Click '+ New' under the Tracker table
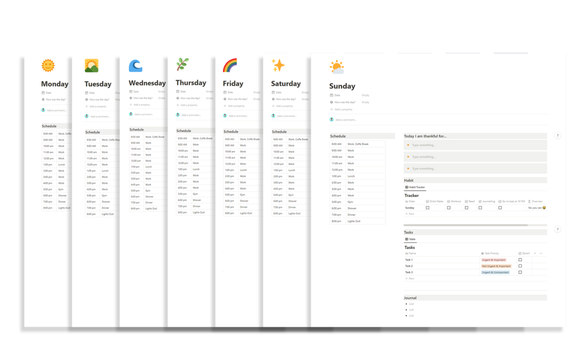The image size is (579, 349). pyautogui.click(x=410, y=214)
